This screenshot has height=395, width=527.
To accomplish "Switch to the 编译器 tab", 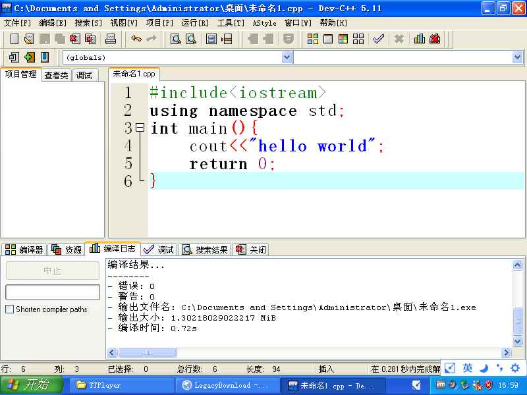I will (x=24, y=250).
